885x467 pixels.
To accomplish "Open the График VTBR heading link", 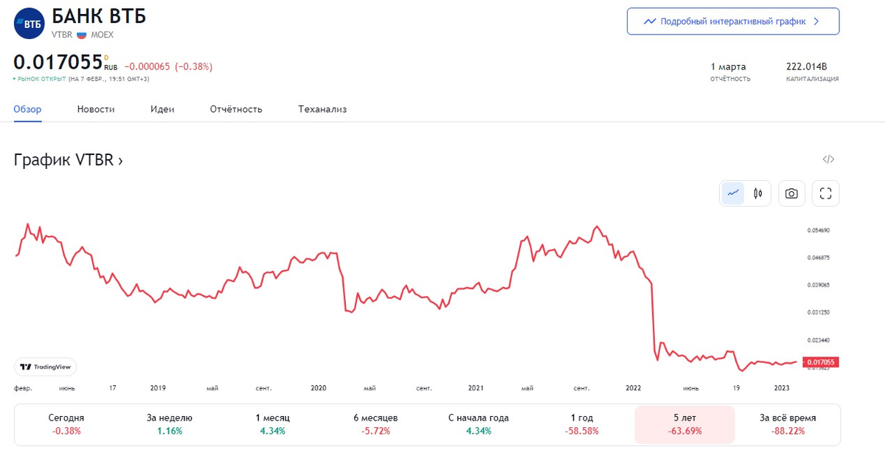I will click(x=68, y=160).
